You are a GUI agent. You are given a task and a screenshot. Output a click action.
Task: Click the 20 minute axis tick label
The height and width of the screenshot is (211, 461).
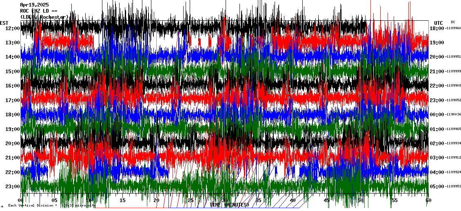point(156,200)
